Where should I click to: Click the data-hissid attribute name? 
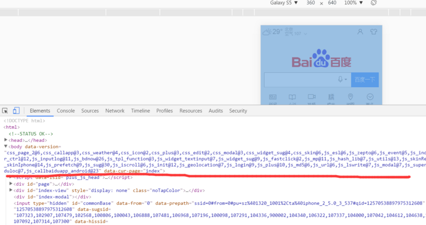tap(91, 221)
